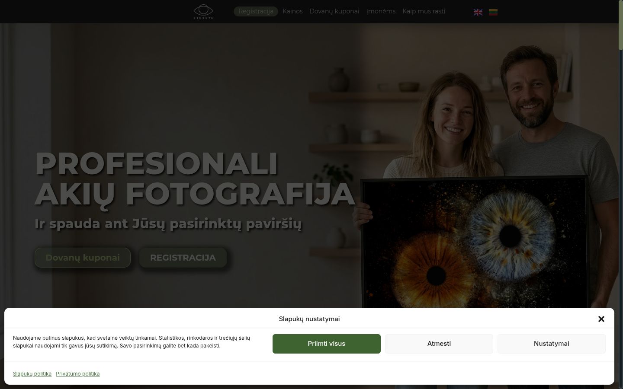The image size is (623, 389).
Task: Open the Privatumo politika link
Action: pyautogui.click(x=78, y=374)
